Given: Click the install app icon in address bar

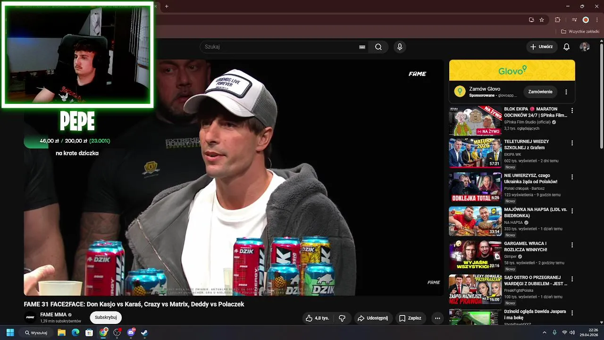Looking at the screenshot, I should pyautogui.click(x=531, y=20).
